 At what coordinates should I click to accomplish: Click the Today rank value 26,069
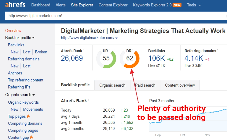pyautogui.click(x=109, y=110)
